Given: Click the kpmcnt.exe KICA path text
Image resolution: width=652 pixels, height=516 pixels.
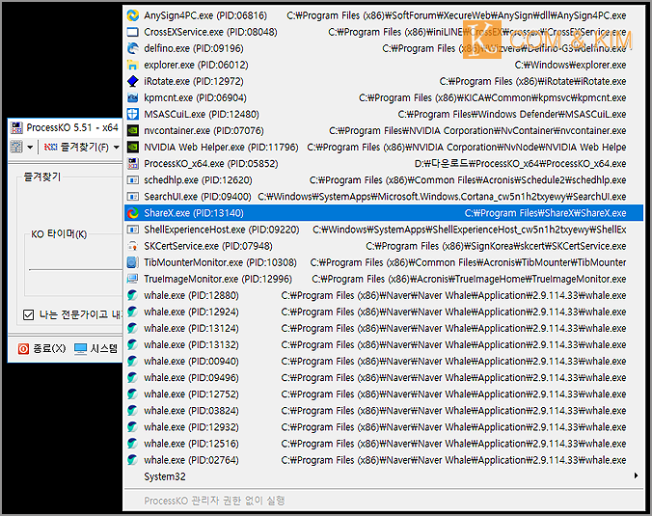Looking at the screenshot, I should pyautogui.click(x=493, y=97).
